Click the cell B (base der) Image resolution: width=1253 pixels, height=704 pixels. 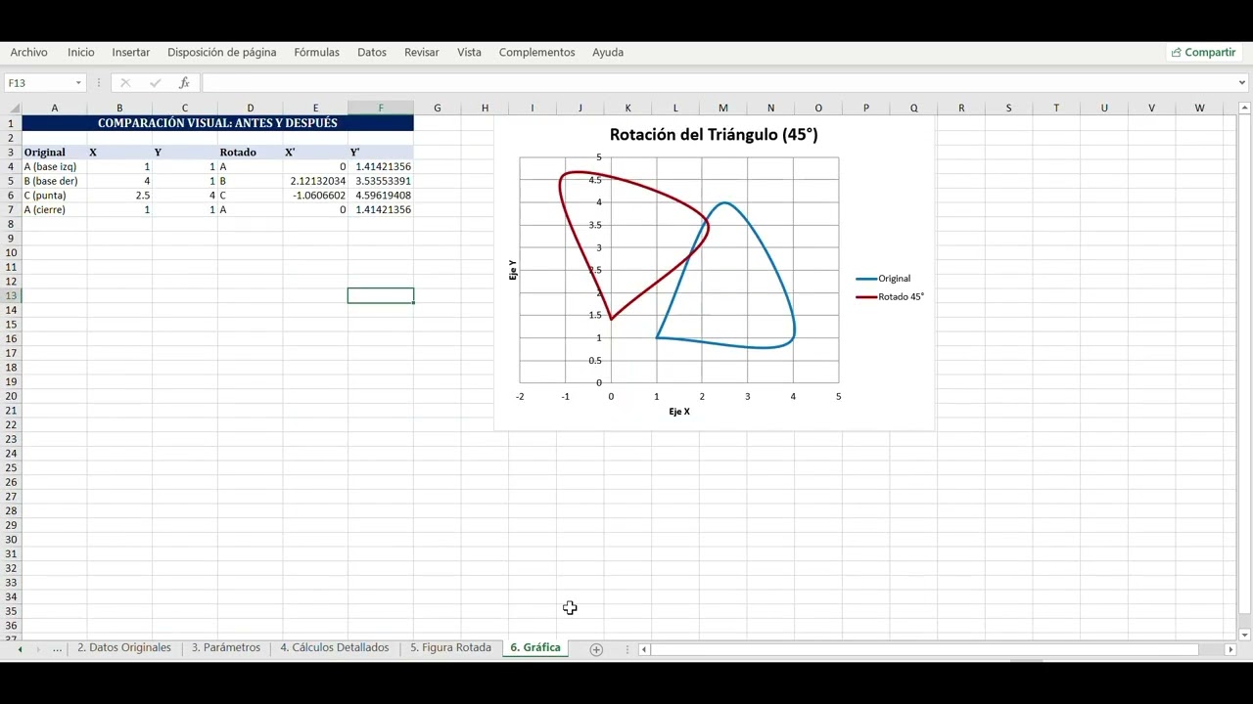[54, 181]
